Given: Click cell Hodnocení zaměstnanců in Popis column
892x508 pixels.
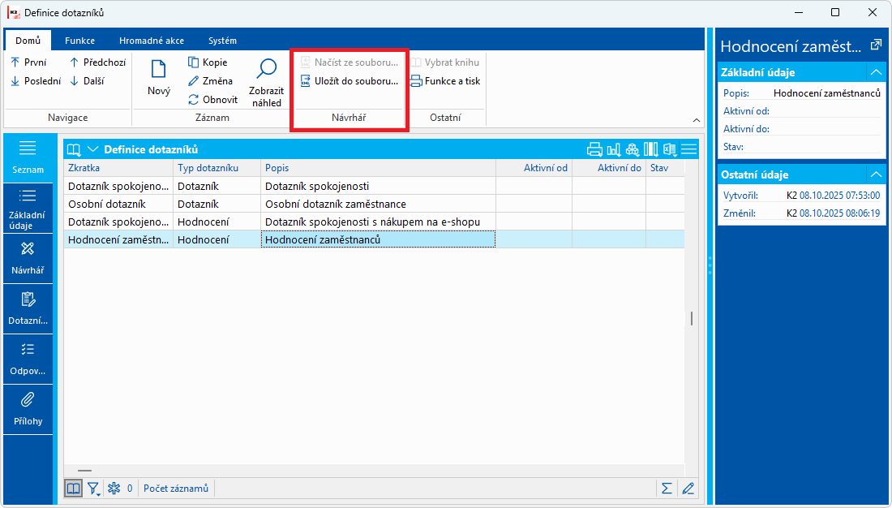Looking at the screenshot, I should click(x=379, y=239).
